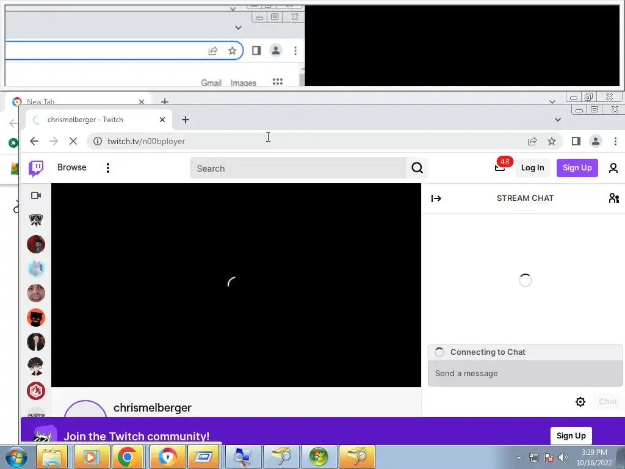Click the magnifier search button on Twitch
Viewport: 625px width, 469px height.
point(417,169)
